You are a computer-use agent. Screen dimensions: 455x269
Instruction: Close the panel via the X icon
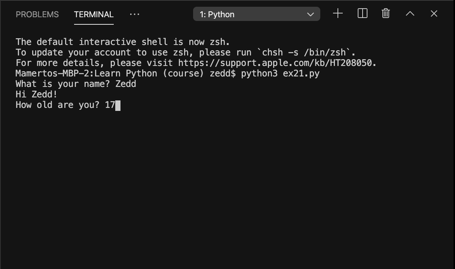(x=434, y=13)
